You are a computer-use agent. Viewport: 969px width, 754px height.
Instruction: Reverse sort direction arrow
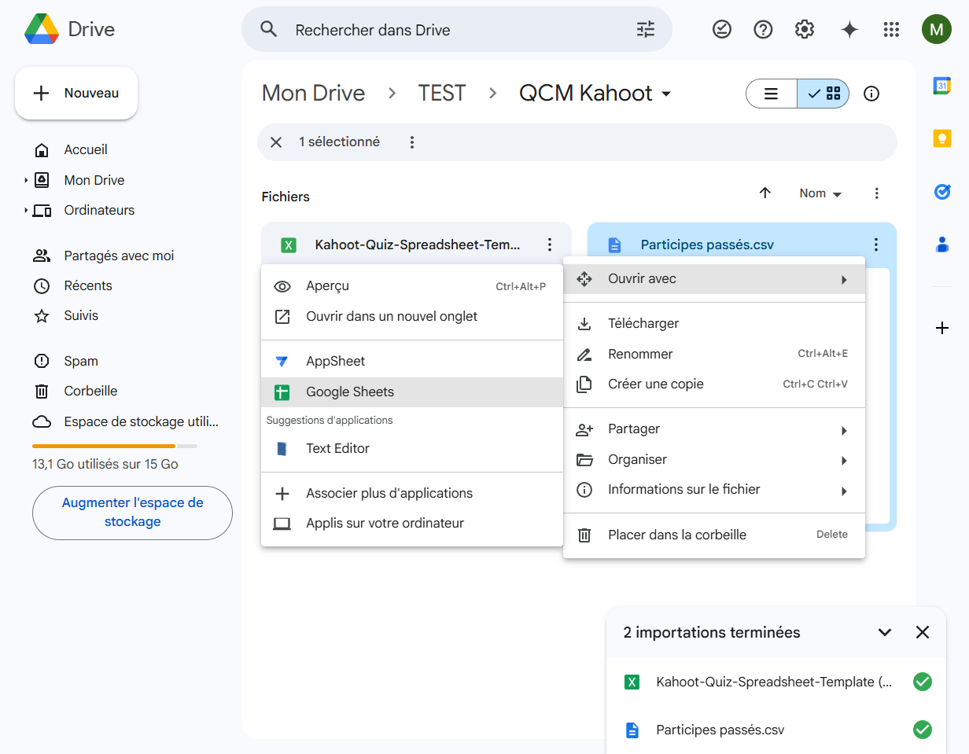[x=765, y=193]
